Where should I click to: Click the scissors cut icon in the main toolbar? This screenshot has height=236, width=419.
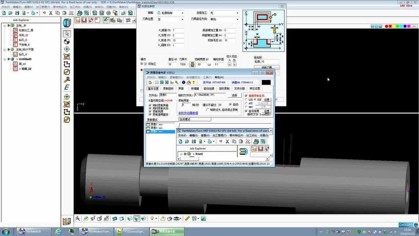pos(51,13)
